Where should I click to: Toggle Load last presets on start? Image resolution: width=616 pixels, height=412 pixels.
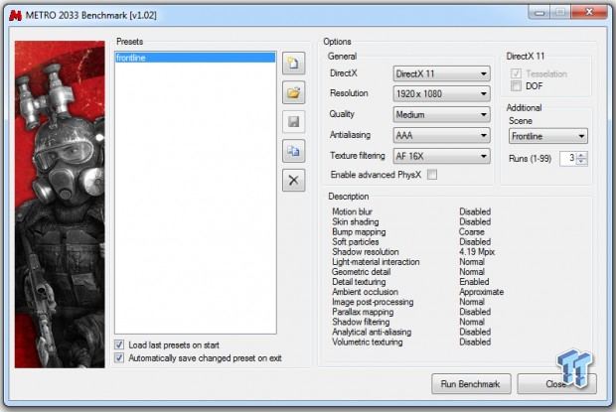[x=119, y=344]
